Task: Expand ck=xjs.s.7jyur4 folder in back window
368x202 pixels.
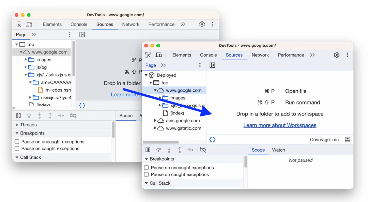Action: [30, 97]
